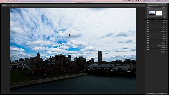This screenshot has width=169, height=95.
Task: Reset the Tone Curve panel icon
Action: 149,27
